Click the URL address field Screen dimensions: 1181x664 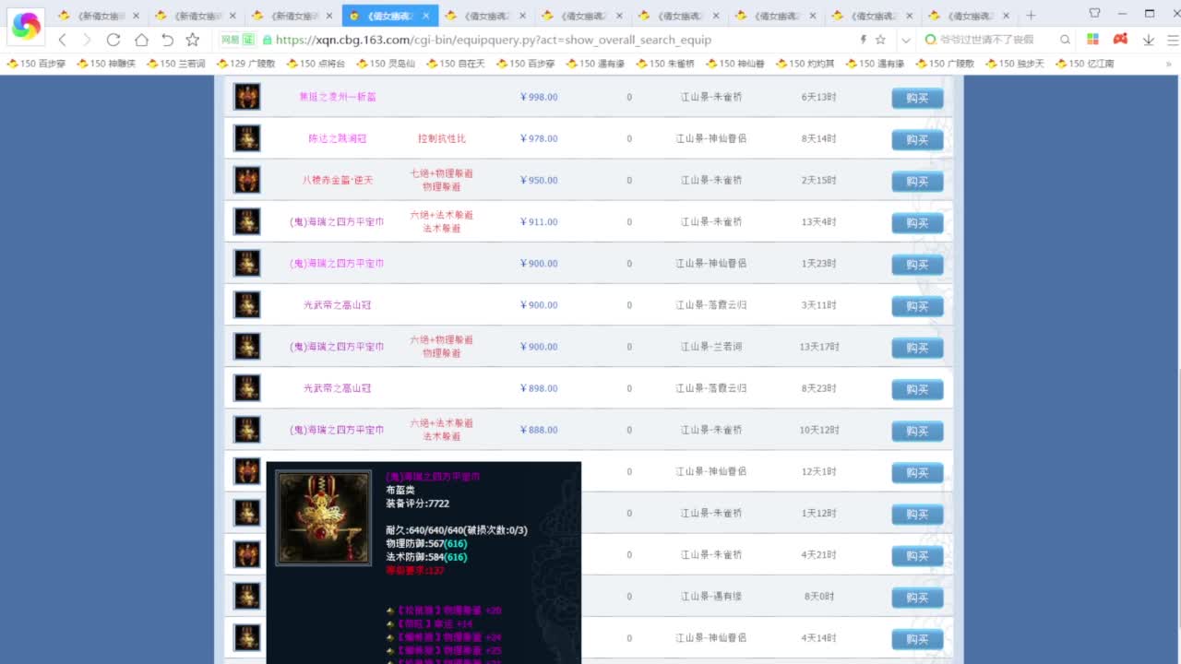coord(554,40)
